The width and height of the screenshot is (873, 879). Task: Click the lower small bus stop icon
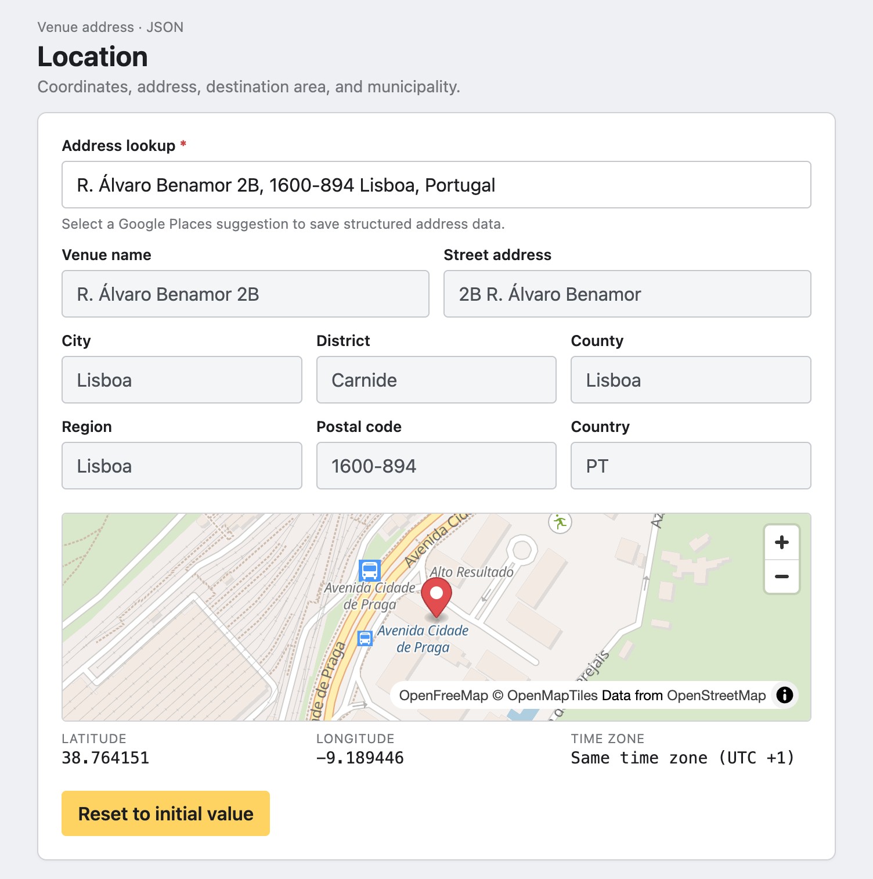(x=365, y=639)
